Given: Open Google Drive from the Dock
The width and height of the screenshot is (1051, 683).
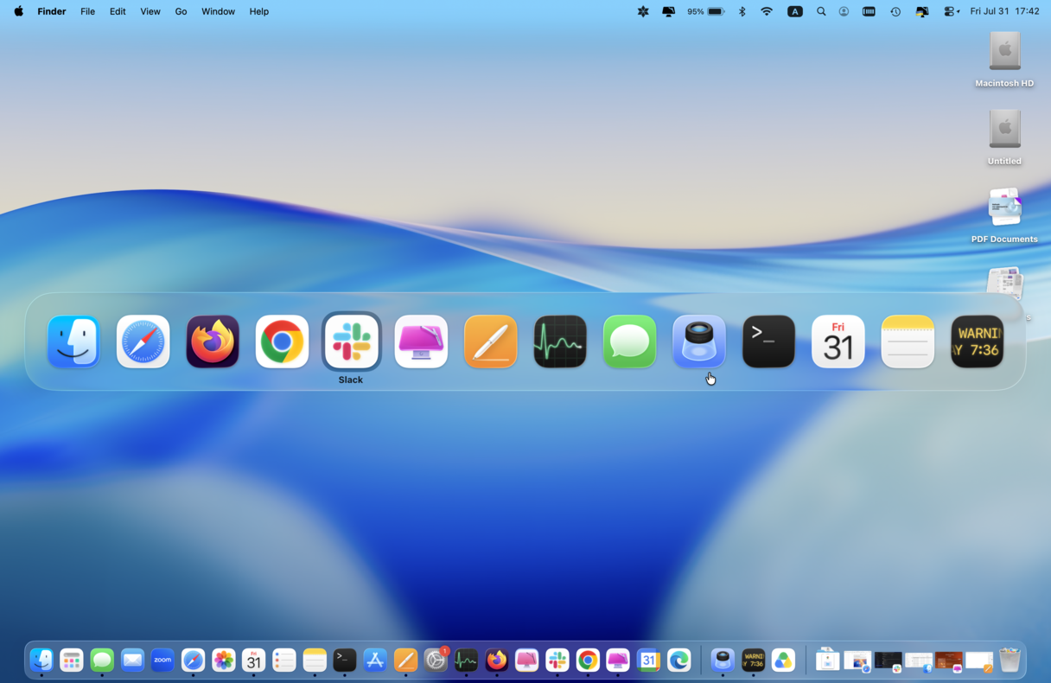Looking at the screenshot, I should pos(783,661).
